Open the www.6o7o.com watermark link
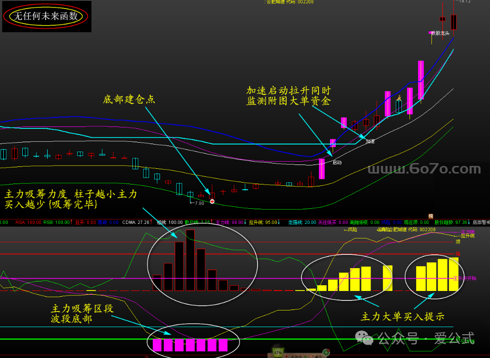 pos(425,169)
